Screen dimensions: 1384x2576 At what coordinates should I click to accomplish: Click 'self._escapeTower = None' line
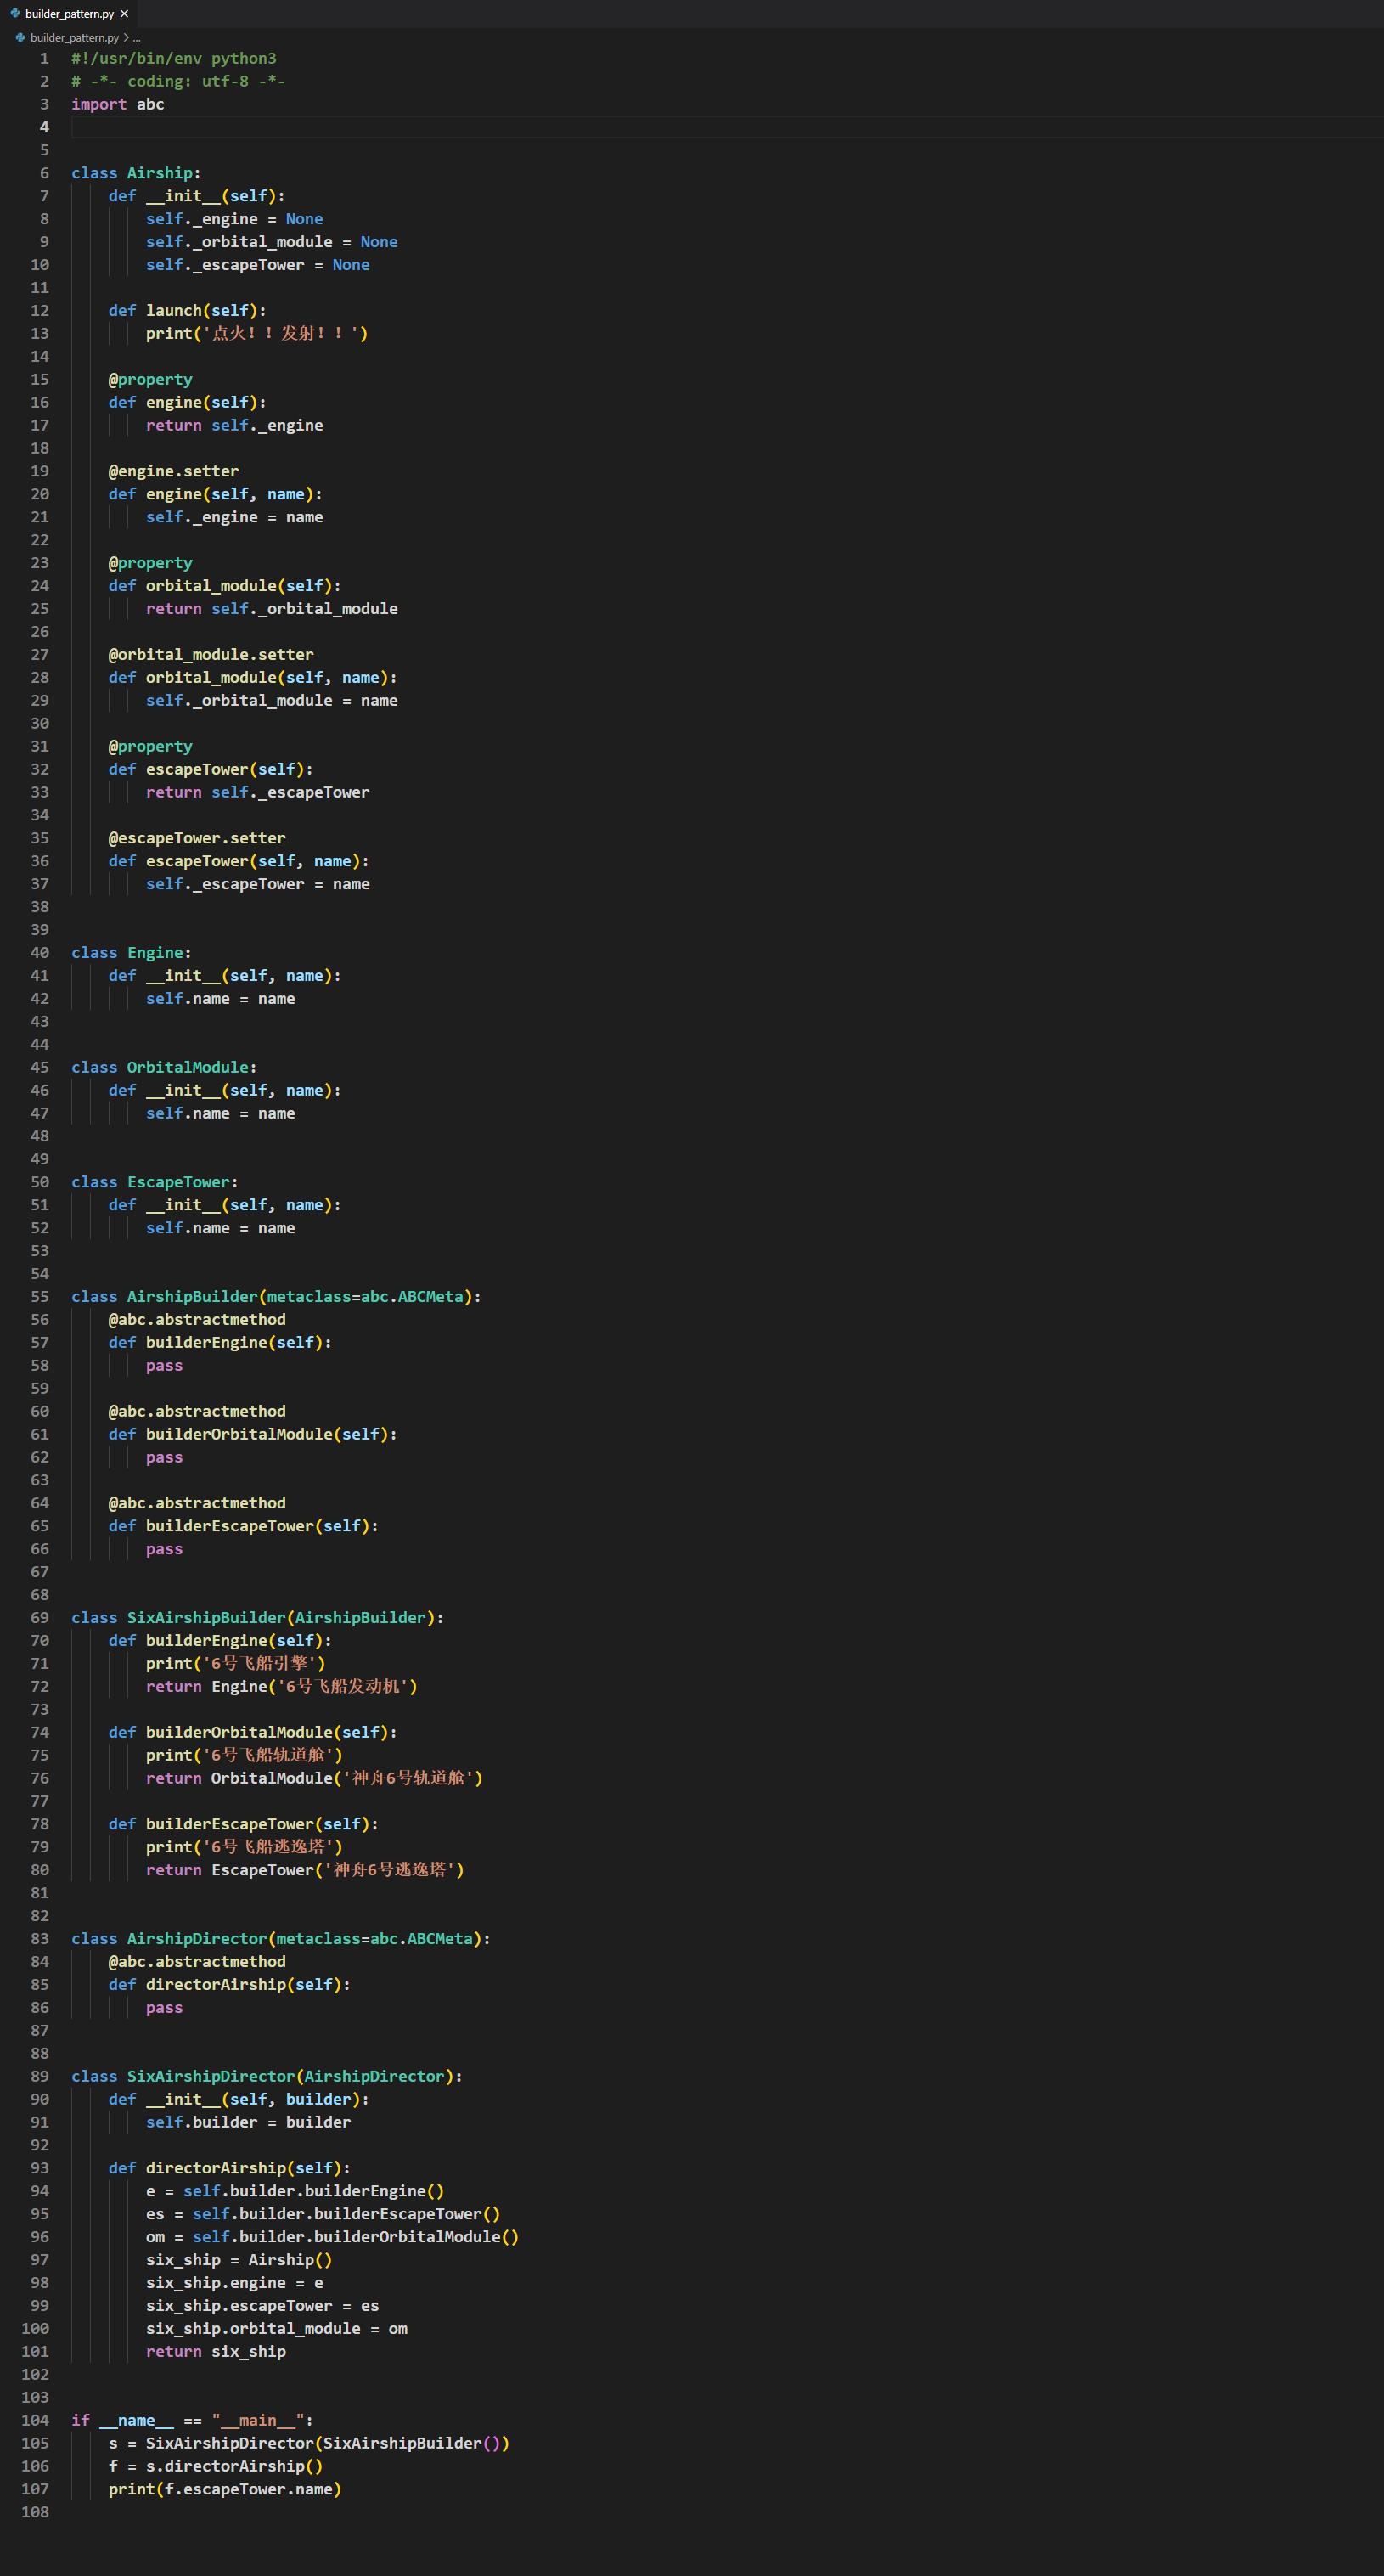[x=258, y=265]
